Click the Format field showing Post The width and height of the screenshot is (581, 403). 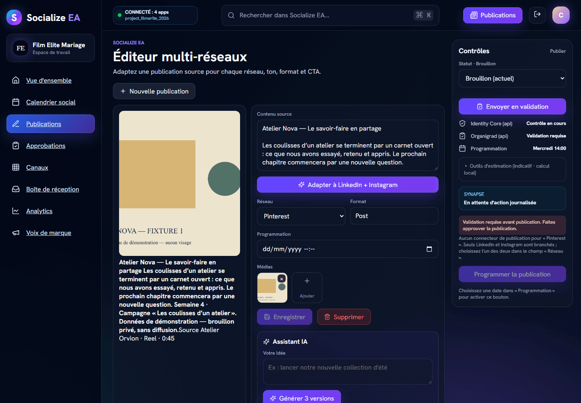coord(394,216)
